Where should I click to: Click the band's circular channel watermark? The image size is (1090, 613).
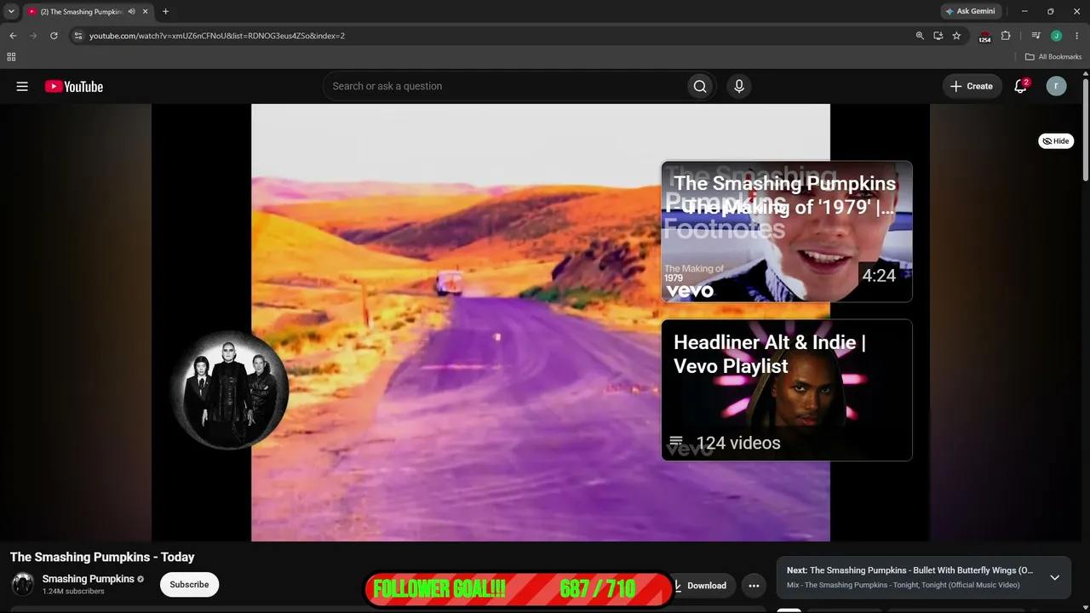point(230,390)
